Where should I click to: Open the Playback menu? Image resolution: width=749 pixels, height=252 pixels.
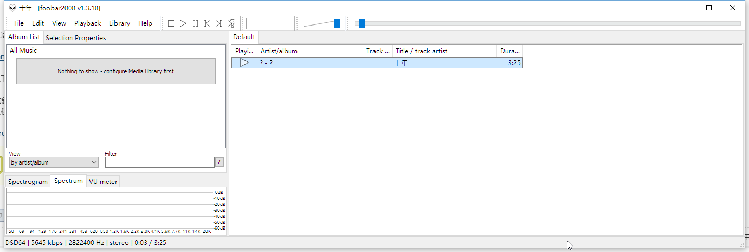87,23
